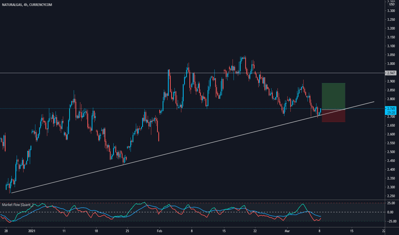Click the 2.550 price axis label
The width and height of the screenshot is (399, 235).
click(391, 143)
